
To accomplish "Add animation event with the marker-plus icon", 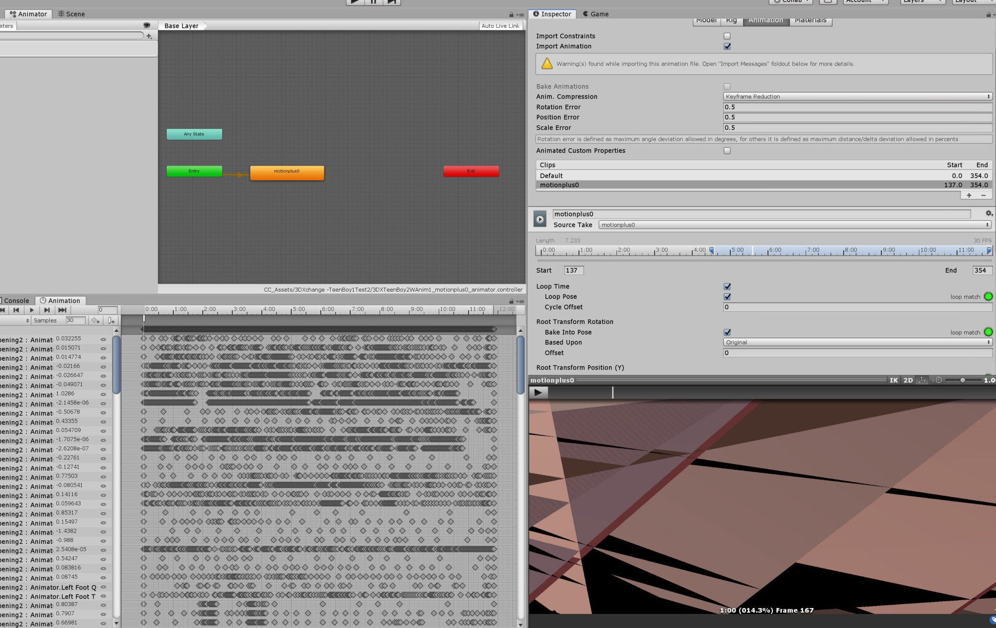I will (111, 320).
